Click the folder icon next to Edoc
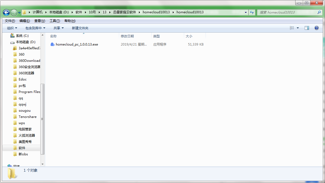 (15, 79)
